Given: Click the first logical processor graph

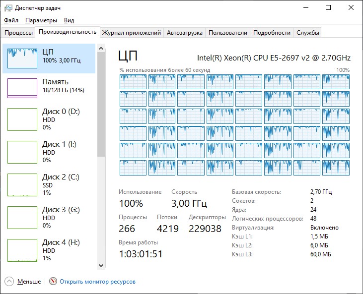Looking at the screenshot, I should coord(133,82).
